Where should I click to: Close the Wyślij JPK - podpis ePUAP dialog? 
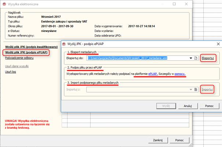point(218,44)
